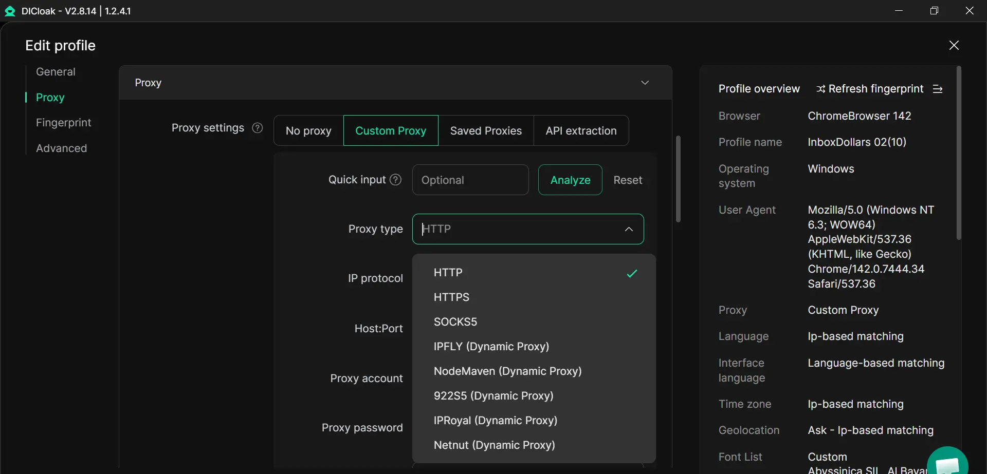Click the Quick input help icon
987x474 pixels.
395,180
